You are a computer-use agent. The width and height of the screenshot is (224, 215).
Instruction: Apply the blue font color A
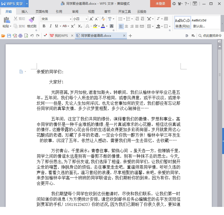point(103,26)
